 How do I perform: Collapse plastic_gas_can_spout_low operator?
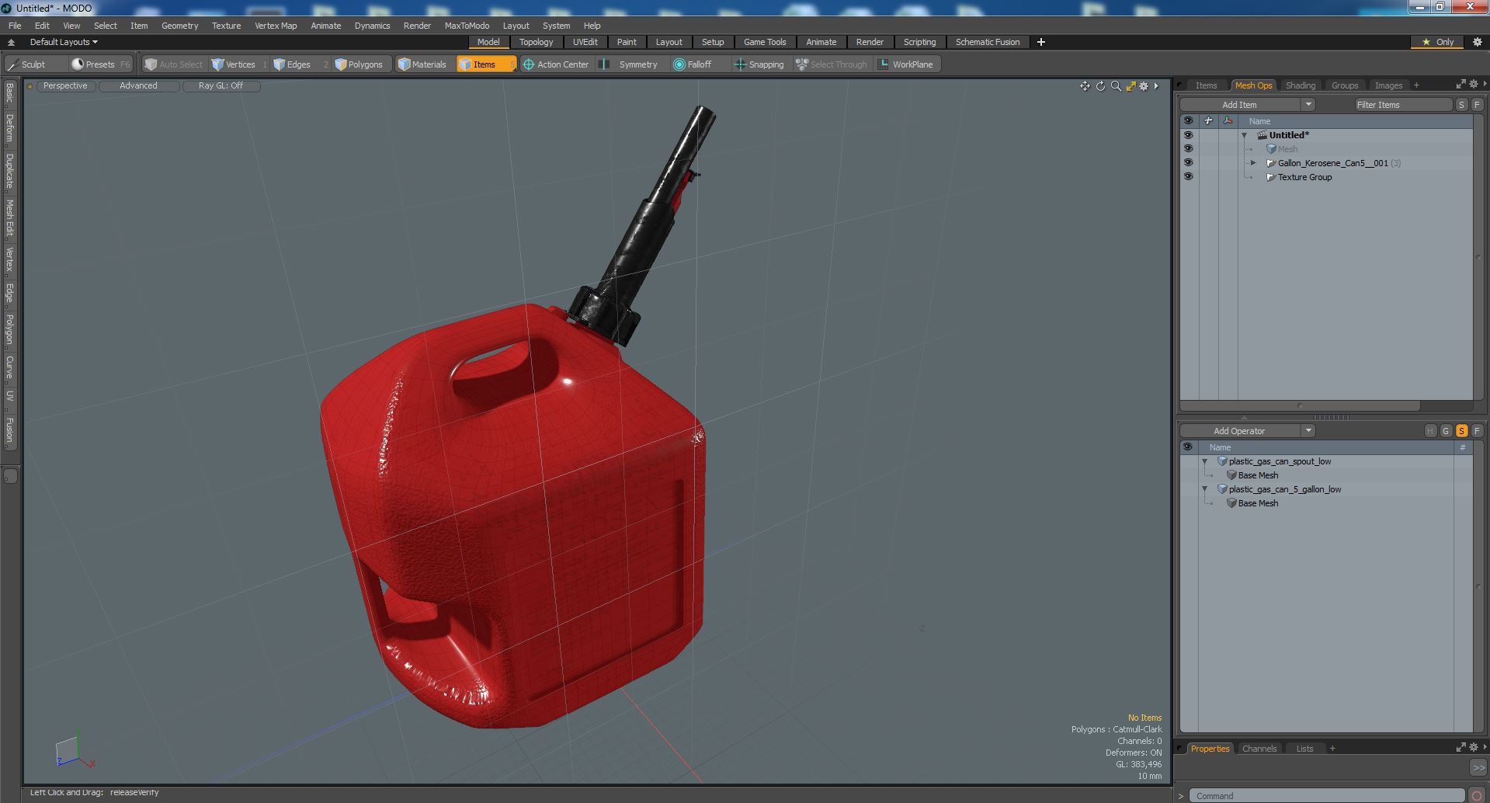1205,461
